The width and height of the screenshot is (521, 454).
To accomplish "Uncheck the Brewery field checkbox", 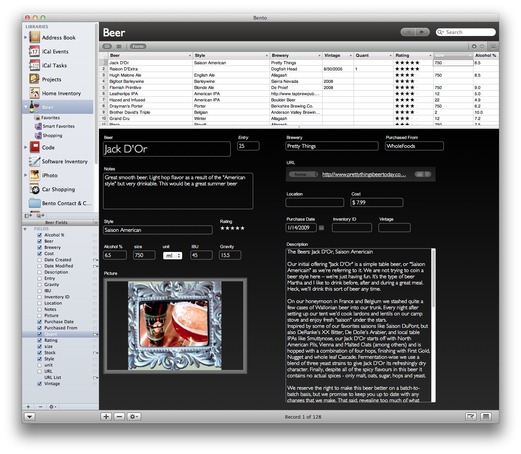I will (x=39, y=247).
